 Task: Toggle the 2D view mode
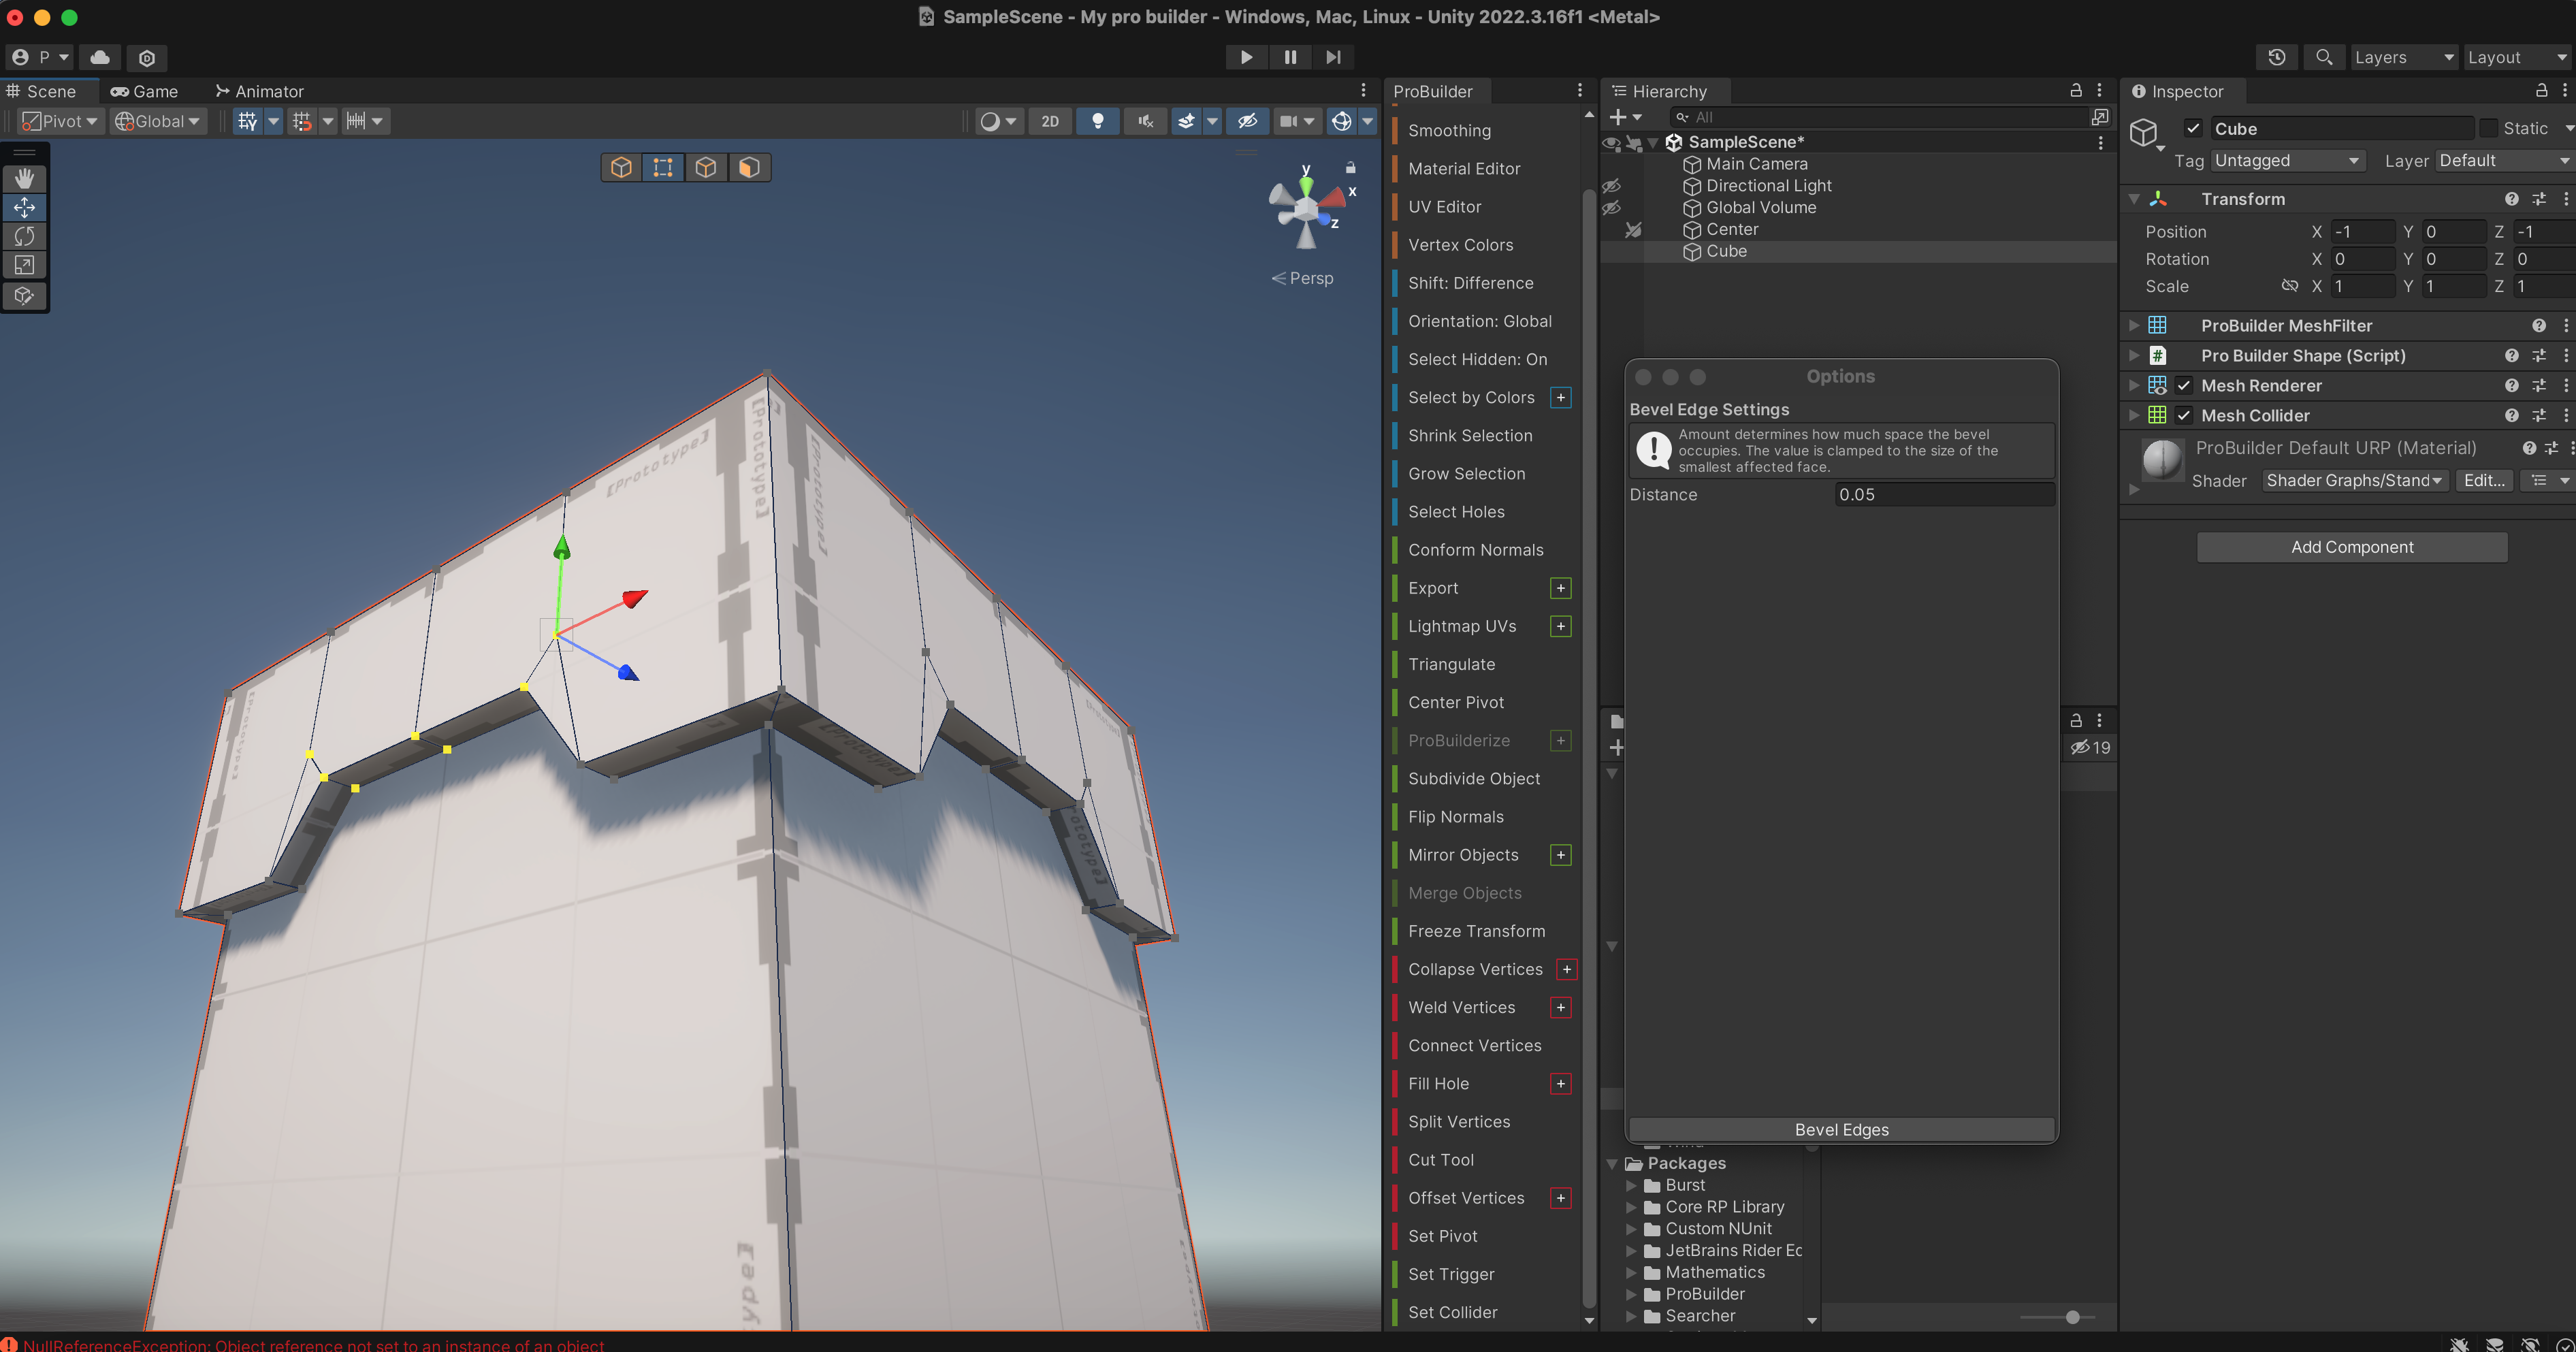pos(1049,121)
